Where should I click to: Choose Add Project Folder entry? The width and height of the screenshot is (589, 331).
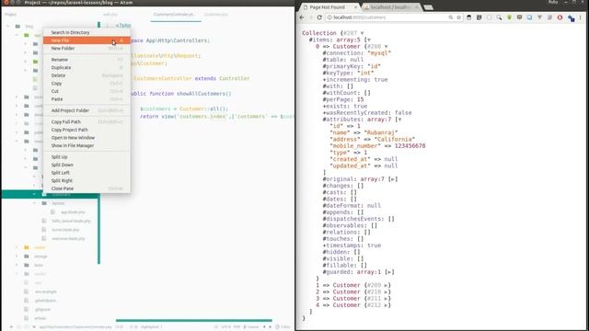(87, 110)
